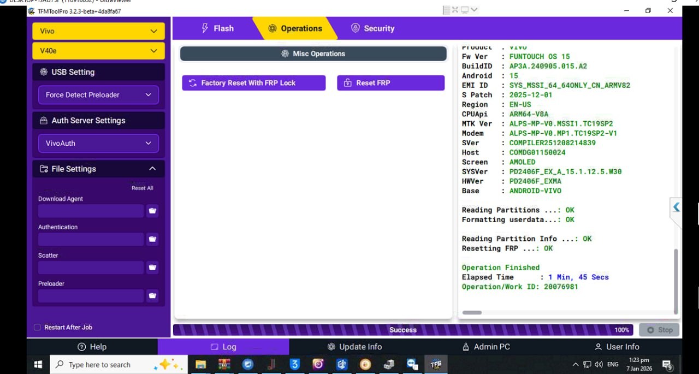Click Factory Reset With FRP Lock button
Screen dimensions: 699x374
(x=254, y=83)
